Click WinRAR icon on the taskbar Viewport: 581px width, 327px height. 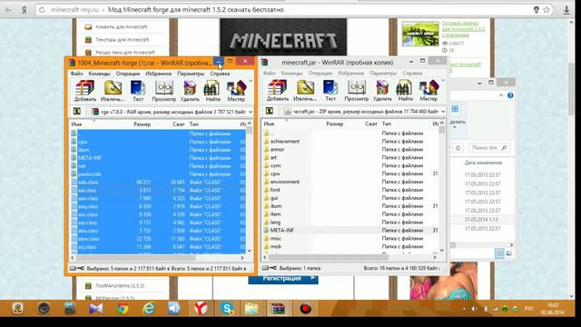[x=278, y=309]
